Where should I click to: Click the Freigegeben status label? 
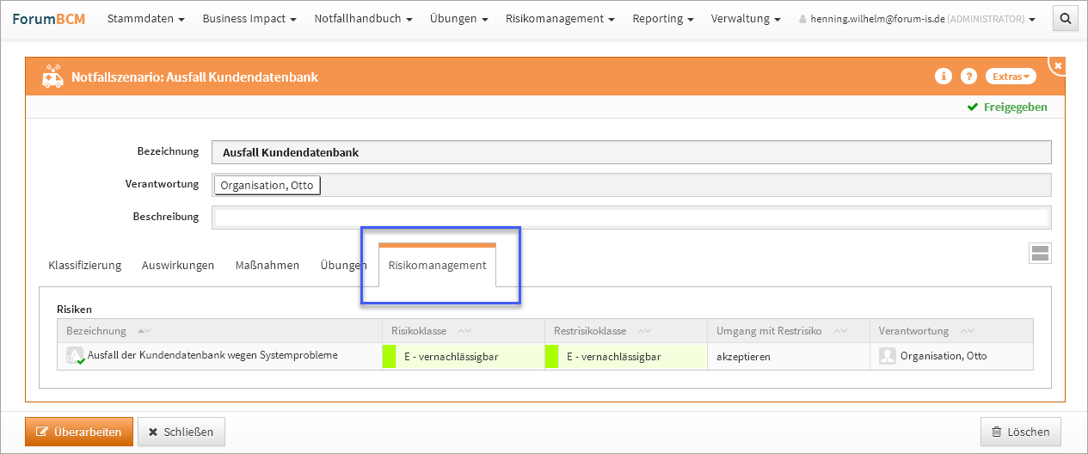(1007, 107)
